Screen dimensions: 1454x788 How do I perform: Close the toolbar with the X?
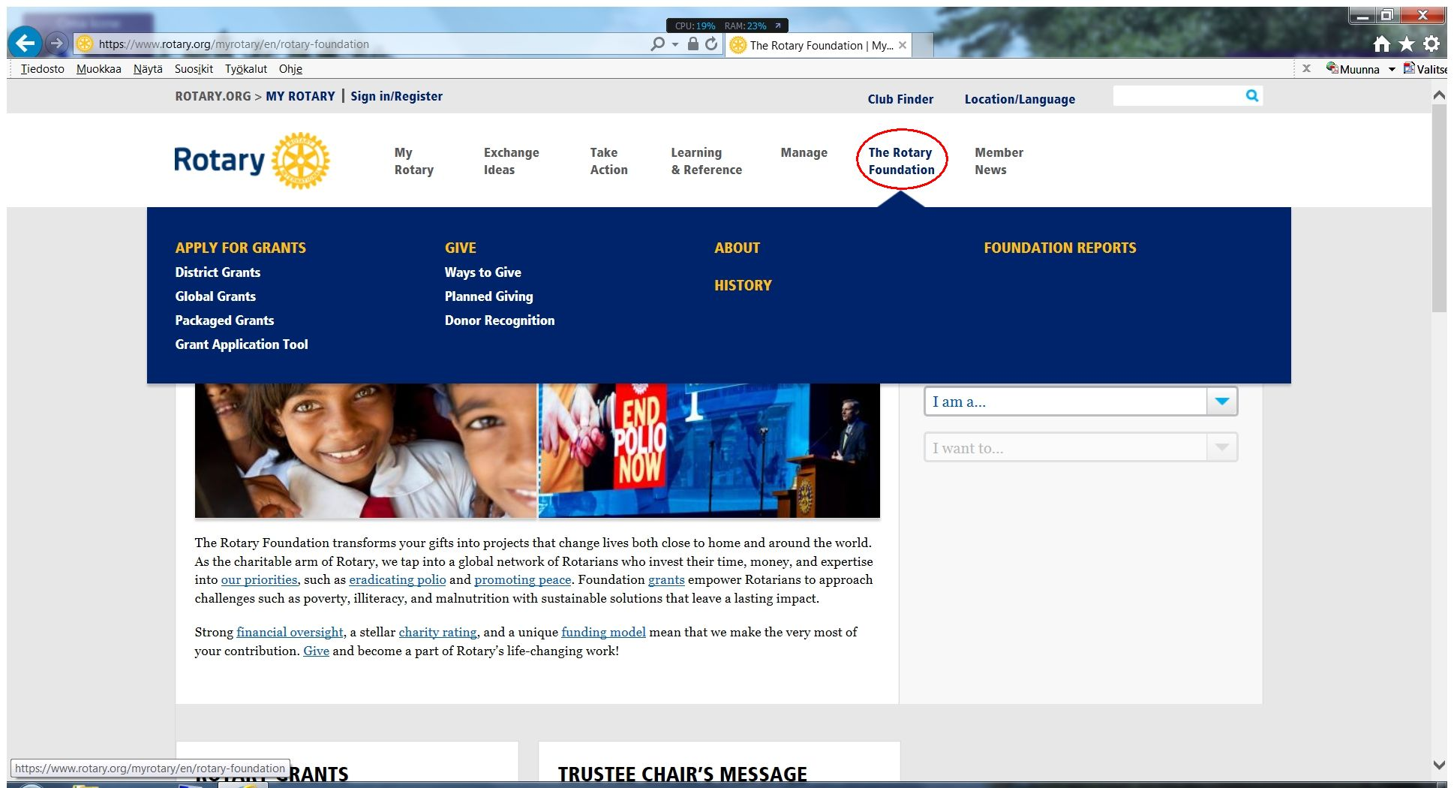(1306, 68)
